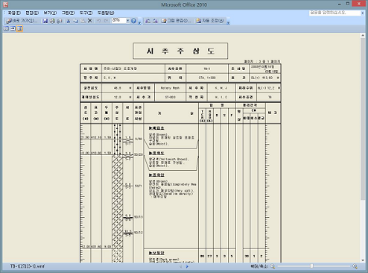Viewport: 368px width, 273px height.
Task: Click the Rotary Wash cell text
Action: click(170, 88)
